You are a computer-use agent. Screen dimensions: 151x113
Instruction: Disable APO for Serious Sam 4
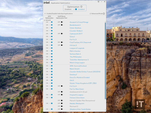click(x=51, y=54)
